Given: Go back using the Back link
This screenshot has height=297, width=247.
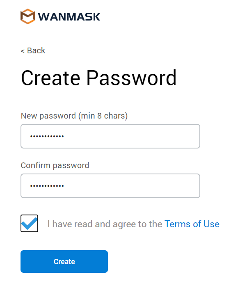Looking at the screenshot, I should click(33, 50).
